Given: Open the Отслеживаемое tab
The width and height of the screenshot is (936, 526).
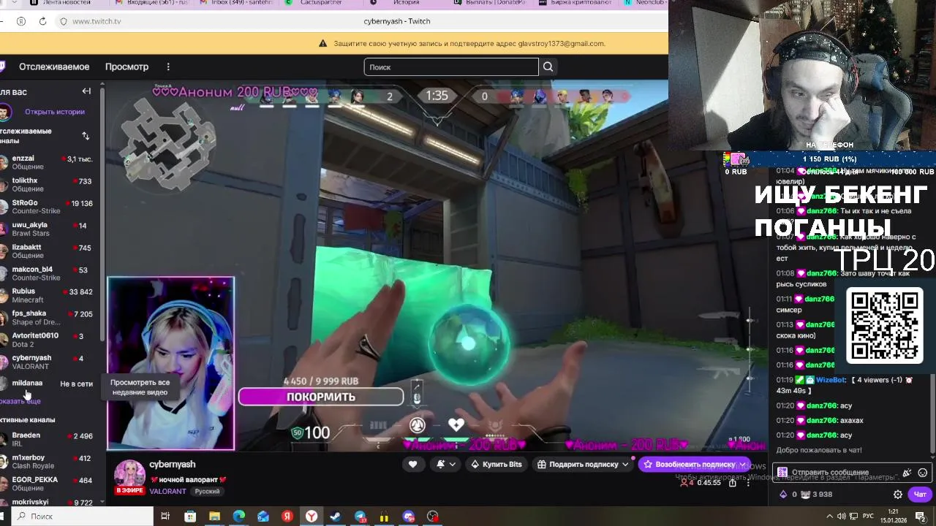Looking at the screenshot, I should [54, 66].
